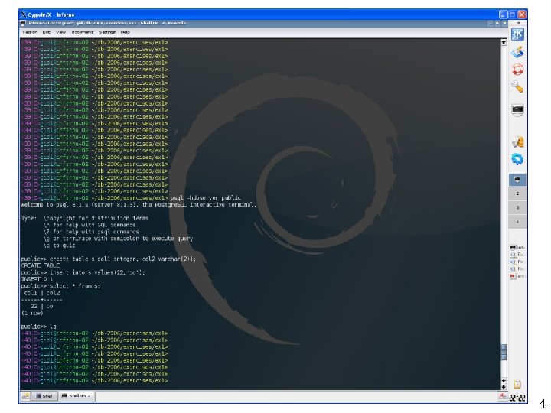Switch to the Shell No. 2 tab
Image resolution: width=551 pixels, height=413 pixels.
tap(77, 396)
